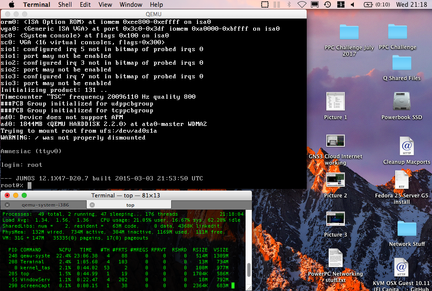This screenshot has width=432, height=291.
Task: Open the Time Machine menu bar icon
Action: point(328,4)
